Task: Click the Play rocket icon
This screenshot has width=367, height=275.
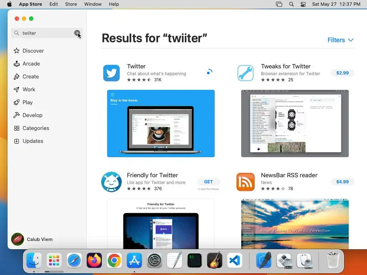Action: click(16, 102)
